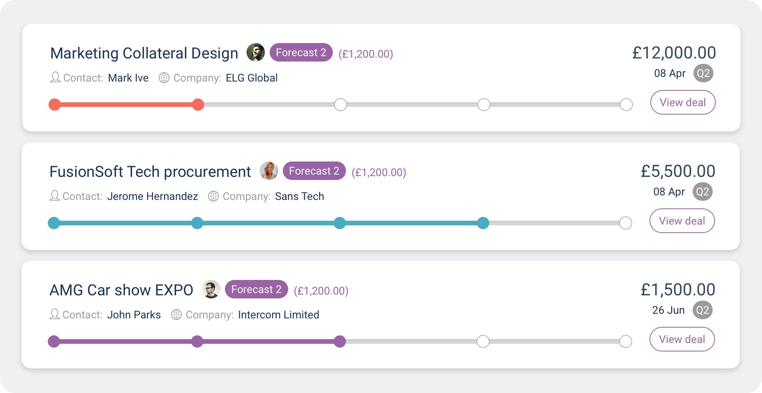Screen dimensions: 762x393
Task: Click the £12,000.00 deal value
Action: (674, 53)
